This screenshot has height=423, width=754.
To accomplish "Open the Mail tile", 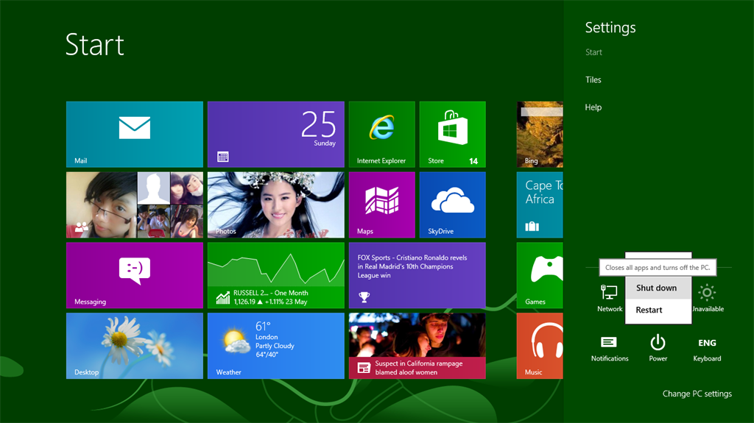I will (x=134, y=134).
